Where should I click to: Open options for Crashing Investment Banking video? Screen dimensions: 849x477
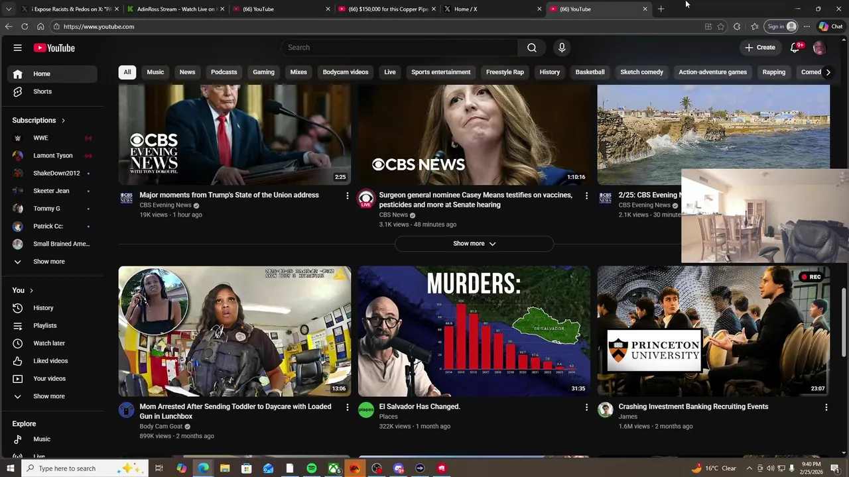tap(826, 407)
